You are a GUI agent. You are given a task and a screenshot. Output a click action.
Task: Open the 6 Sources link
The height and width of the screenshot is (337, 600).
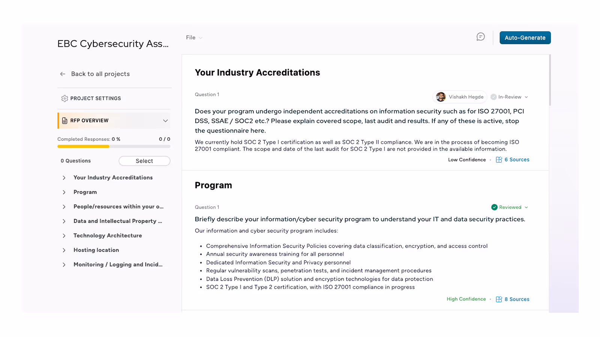(517, 160)
